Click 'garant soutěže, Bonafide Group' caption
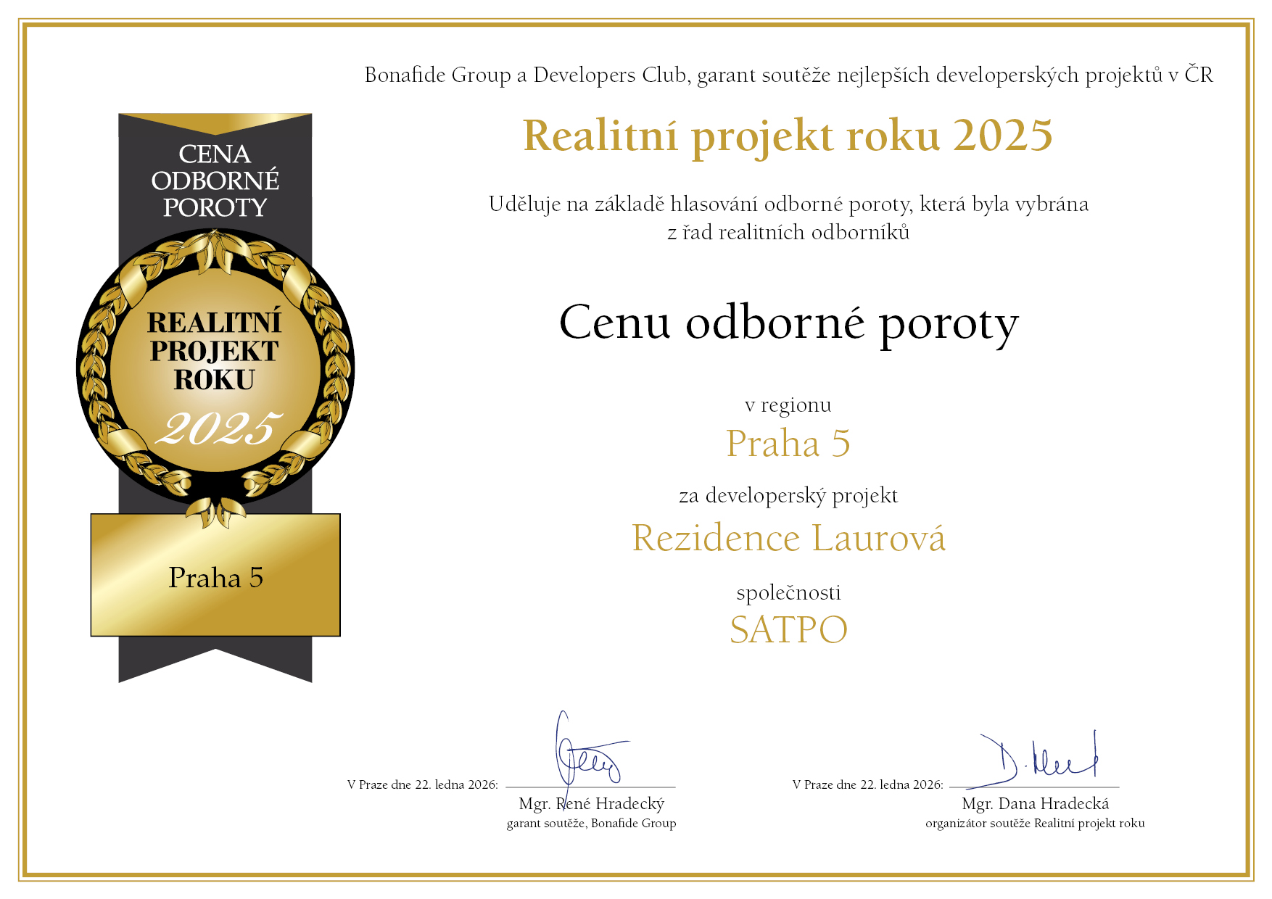The height and width of the screenshot is (899, 1272). click(592, 823)
